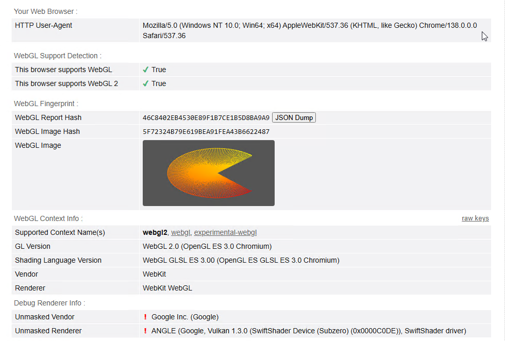Select the WebGL Report Hash value
The width and height of the screenshot is (505, 341).
click(205, 117)
